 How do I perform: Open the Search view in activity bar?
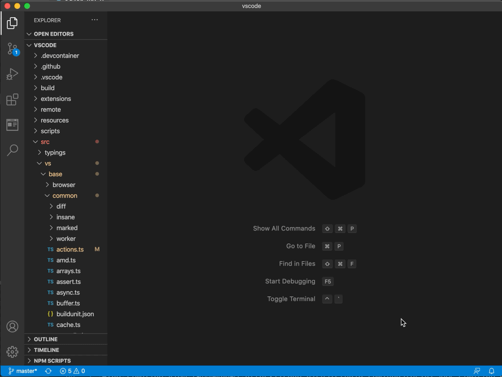coord(12,150)
